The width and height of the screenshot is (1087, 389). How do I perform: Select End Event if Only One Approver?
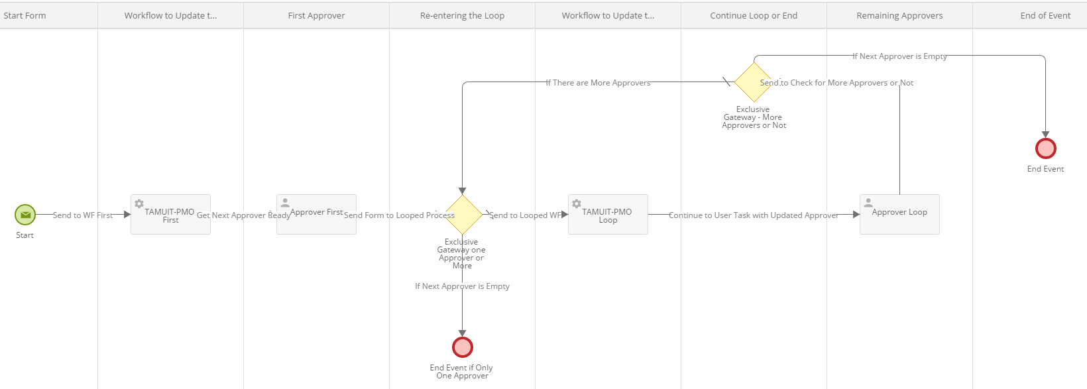pos(462,347)
